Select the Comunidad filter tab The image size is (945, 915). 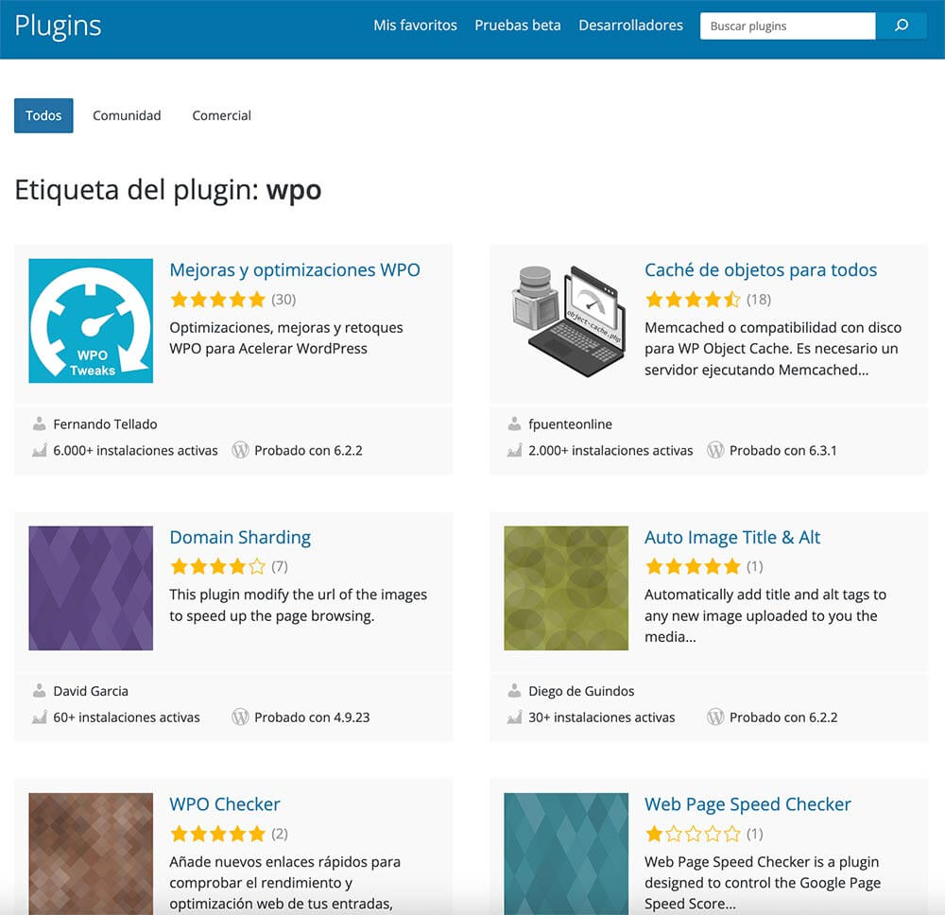pyautogui.click(x=127, y=115)
